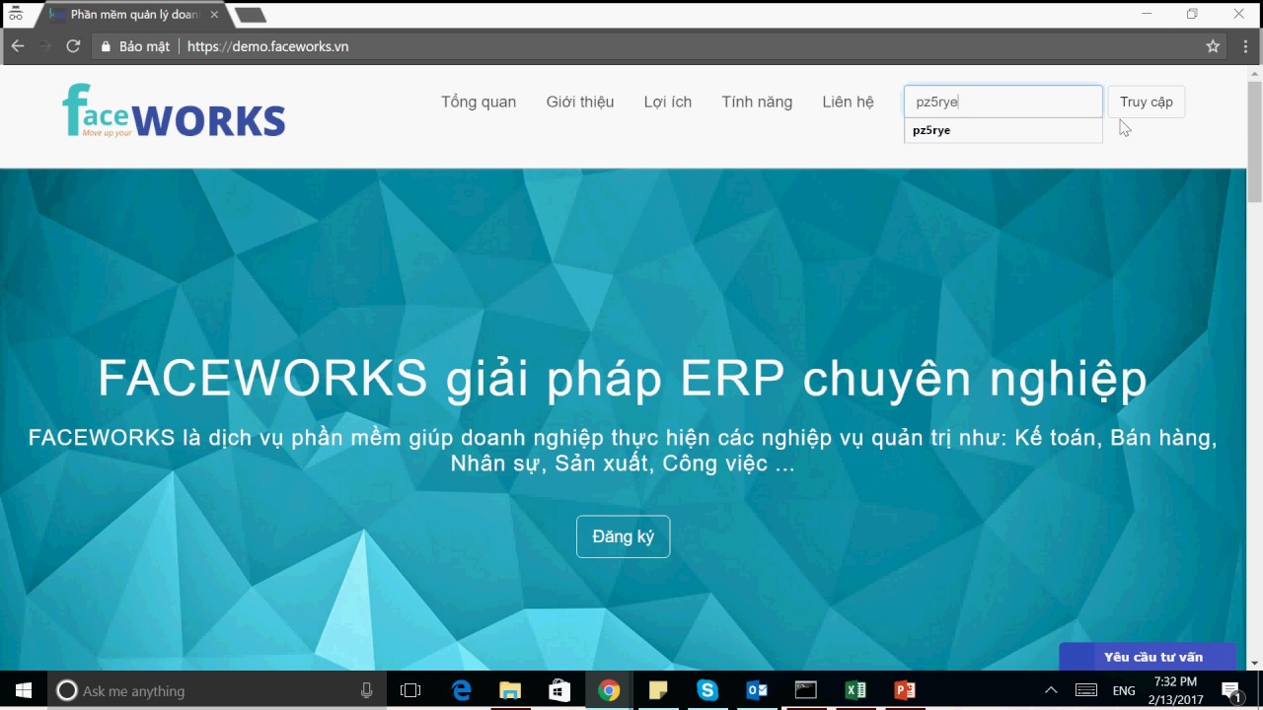The height and width of the screenshot is (710, 1263).
Task: Go to the Giới thiệu section
Action: click(x=580, y=102)
